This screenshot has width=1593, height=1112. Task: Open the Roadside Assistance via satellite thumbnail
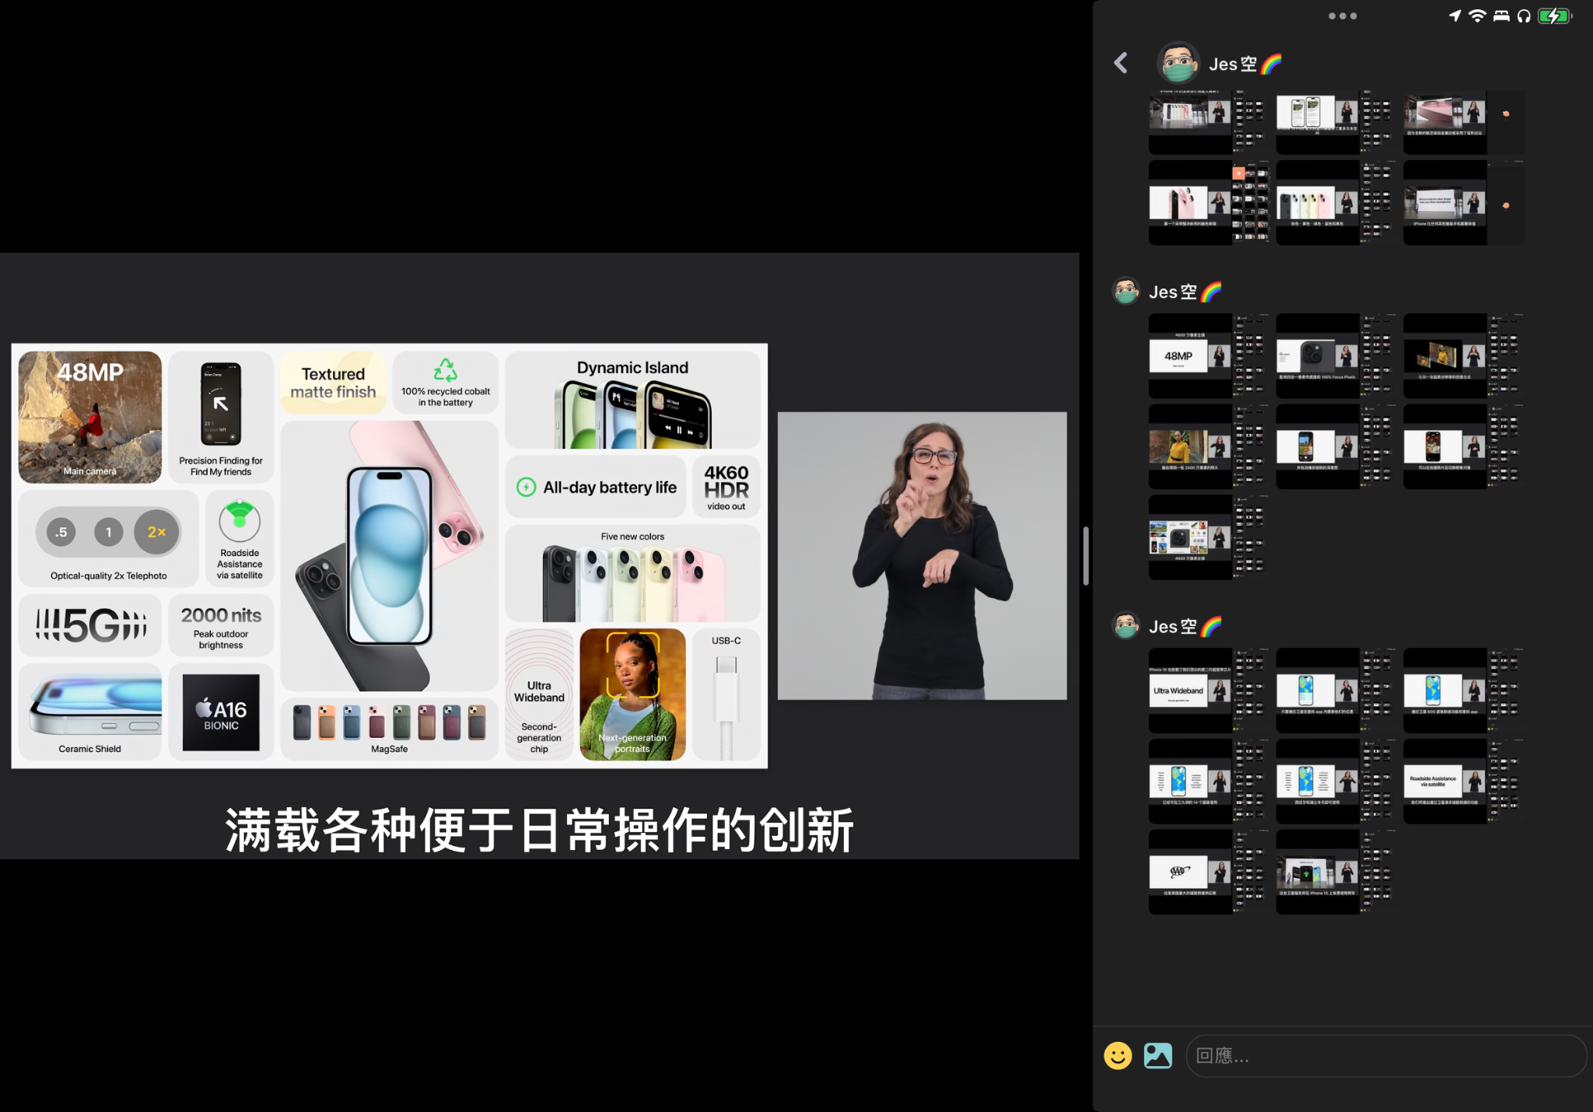coord(1463,781)
